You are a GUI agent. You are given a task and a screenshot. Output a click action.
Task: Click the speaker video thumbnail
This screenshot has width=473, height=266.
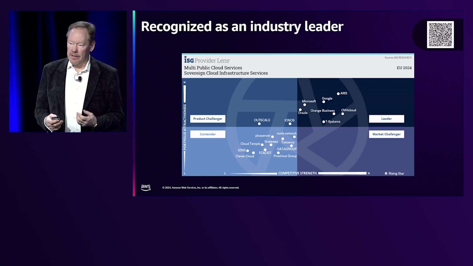coord(68,71)
